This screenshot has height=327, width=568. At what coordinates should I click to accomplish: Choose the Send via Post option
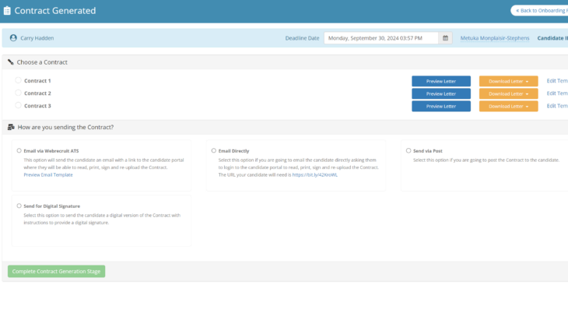point(408,150)
